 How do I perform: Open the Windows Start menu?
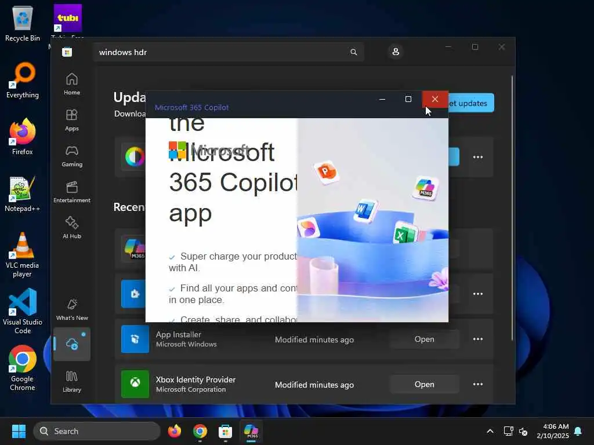pos(19,431)
